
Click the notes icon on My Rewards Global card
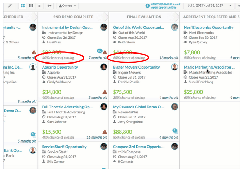175,131
